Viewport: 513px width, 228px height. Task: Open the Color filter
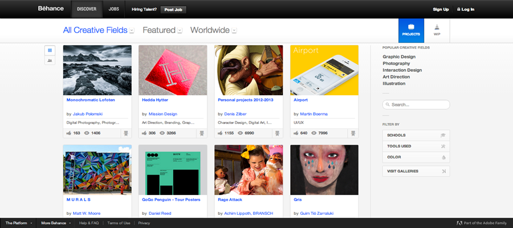pyautogui.click(x=416, y=157)
